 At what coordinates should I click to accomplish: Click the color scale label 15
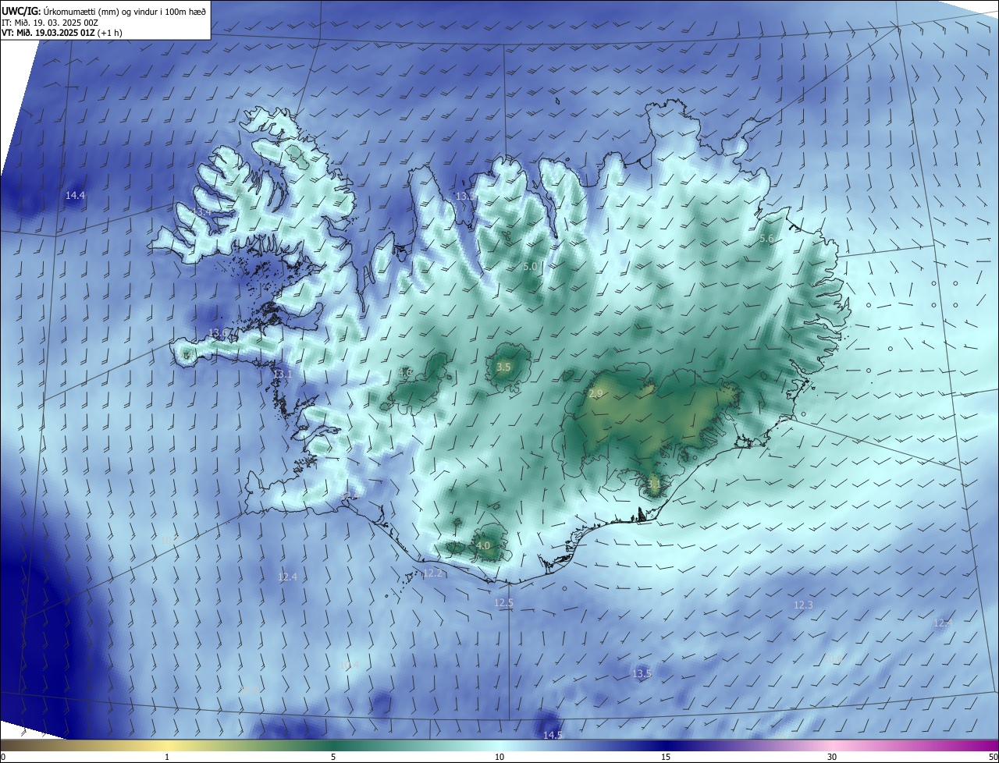(x=666, y=757)
